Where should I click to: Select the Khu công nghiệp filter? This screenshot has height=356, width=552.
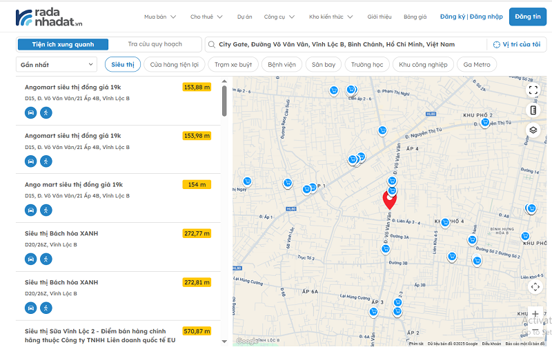coord(423,65)
